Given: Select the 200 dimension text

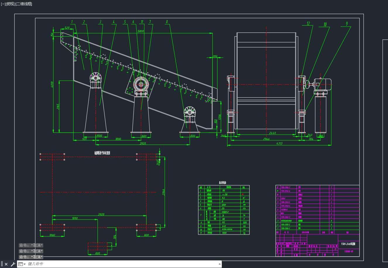Looking at the screenshot, I should tap(215, 56).
